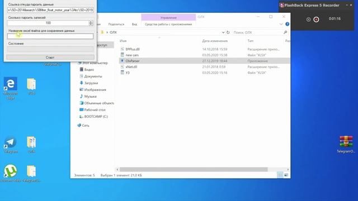Click ОЛХ in the address bar path
The height and width of the screenshot is (201, 358).
113,32
